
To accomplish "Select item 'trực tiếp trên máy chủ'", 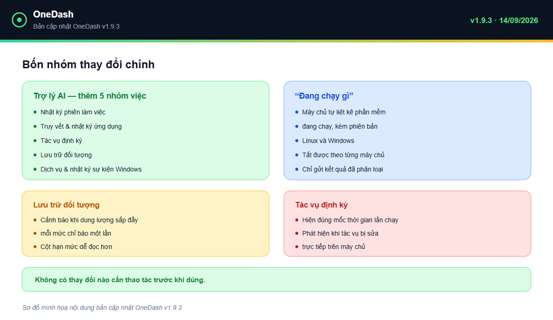I will (334, 247).
